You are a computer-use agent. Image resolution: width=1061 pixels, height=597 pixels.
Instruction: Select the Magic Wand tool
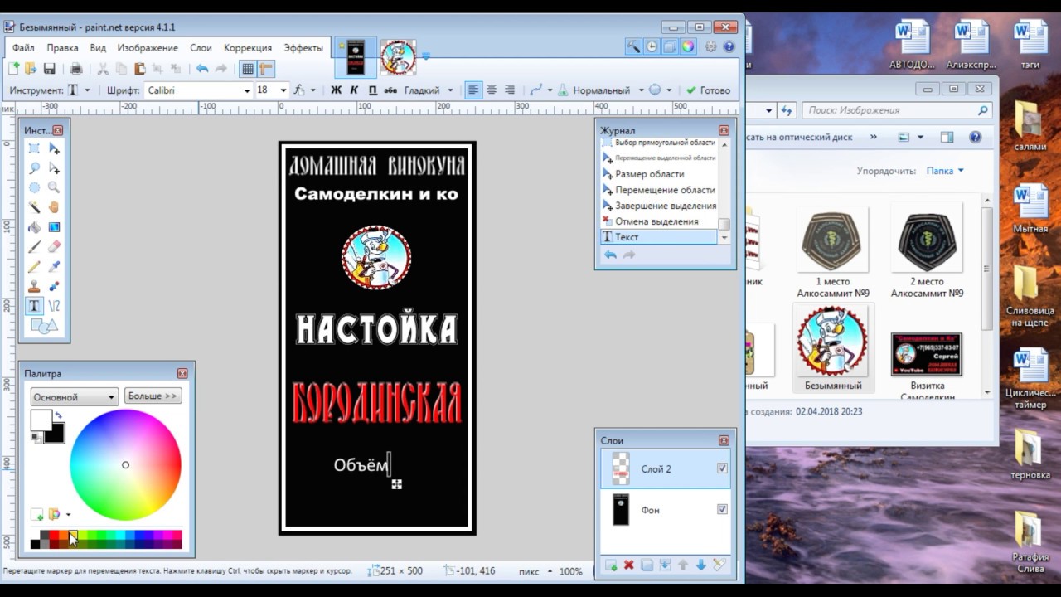34,207
